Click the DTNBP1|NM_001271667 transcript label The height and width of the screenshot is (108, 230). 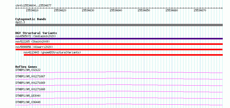(x=30, y=76)
